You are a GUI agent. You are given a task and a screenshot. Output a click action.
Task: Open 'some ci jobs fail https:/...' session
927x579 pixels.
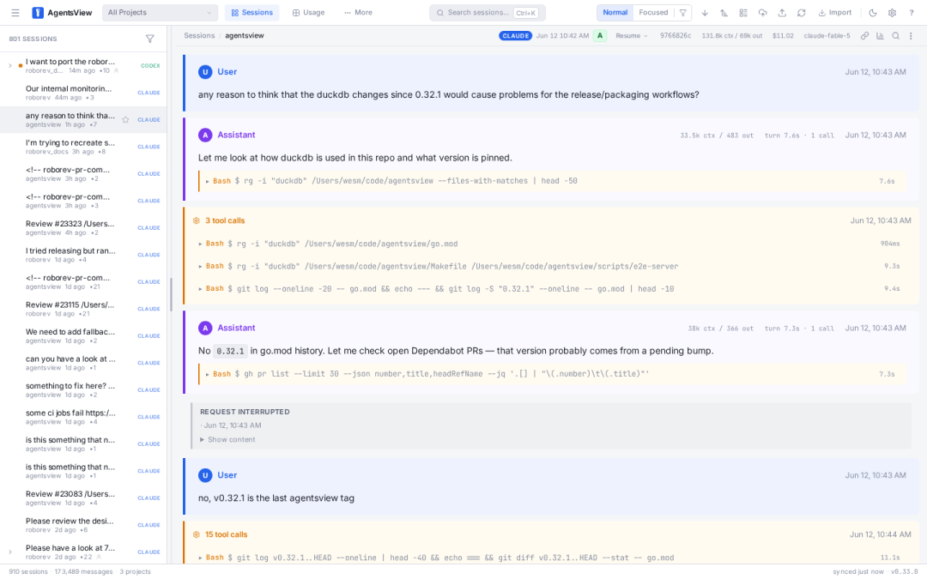click(83, 417)
